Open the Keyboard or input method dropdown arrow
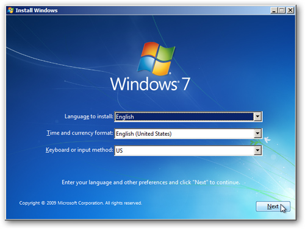Image resolution: width=305 pixels, height=229 pixels. point(257,150)
